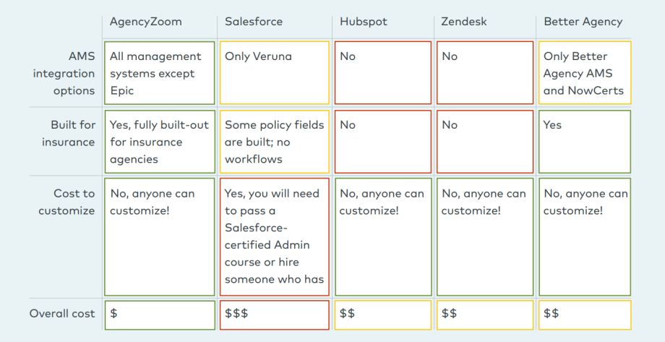Click the AgencyZoom column header
Screen dimensions: 665x342
click(x=145, y=22)
